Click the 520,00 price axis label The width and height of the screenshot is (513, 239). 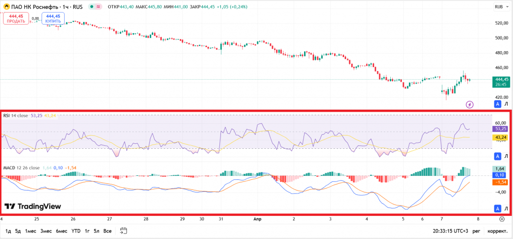(501, 23)
